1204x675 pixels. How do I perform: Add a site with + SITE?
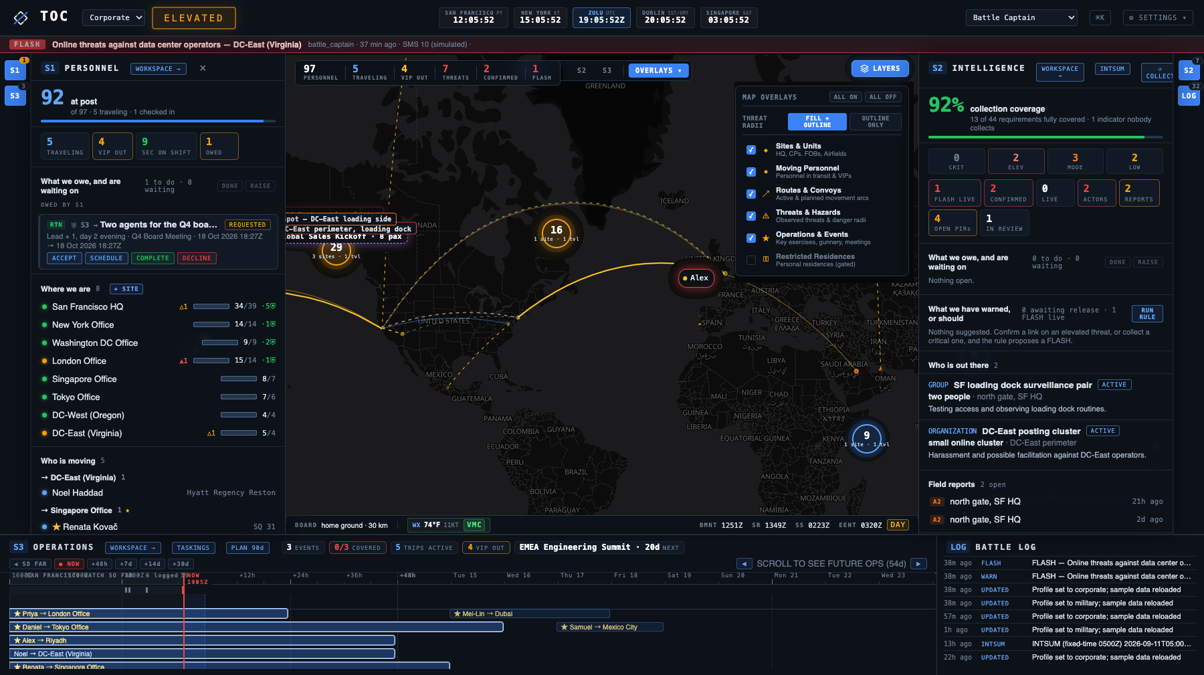126,289
